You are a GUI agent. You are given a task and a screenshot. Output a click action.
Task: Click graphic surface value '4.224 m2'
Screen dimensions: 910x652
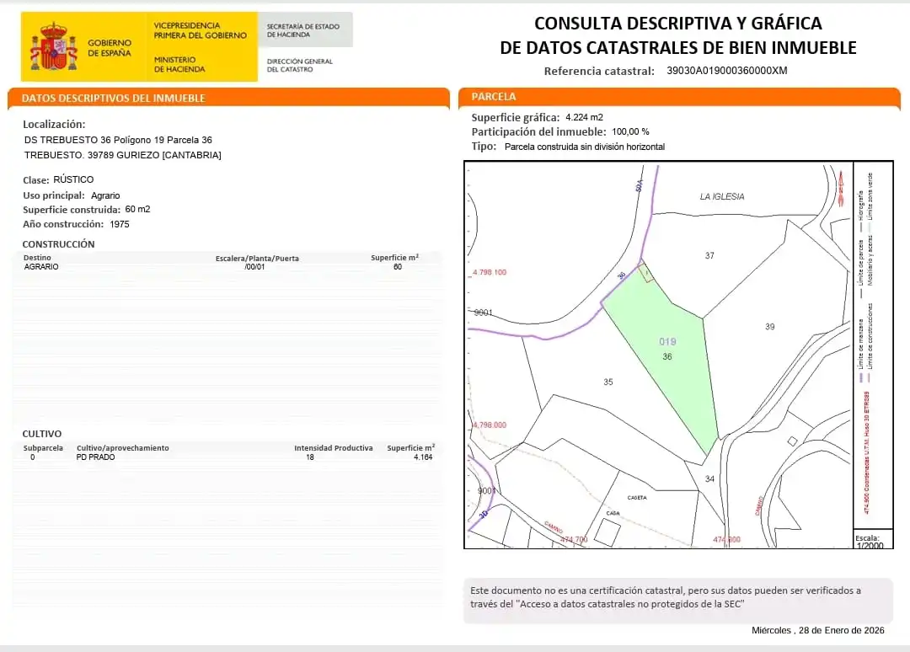pos(584,117)
